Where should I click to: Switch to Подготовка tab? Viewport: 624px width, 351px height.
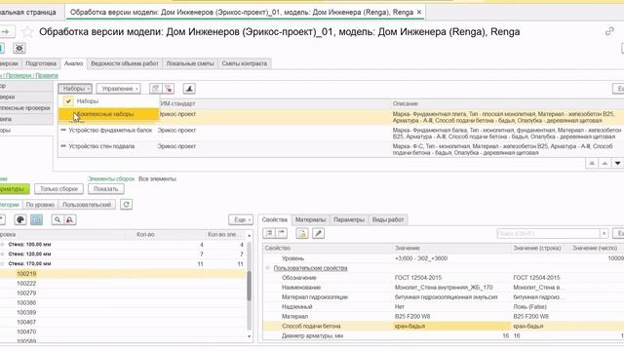(41, 63)
